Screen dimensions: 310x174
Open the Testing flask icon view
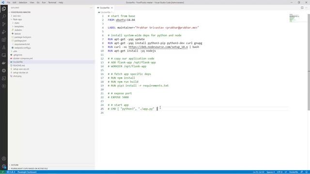pyautogui.click(x=4, y=47)
